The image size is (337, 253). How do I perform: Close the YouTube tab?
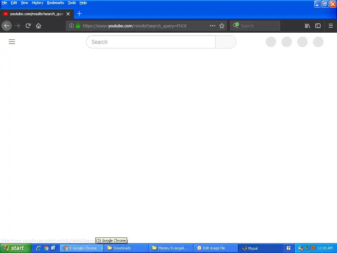coord(68,14)
